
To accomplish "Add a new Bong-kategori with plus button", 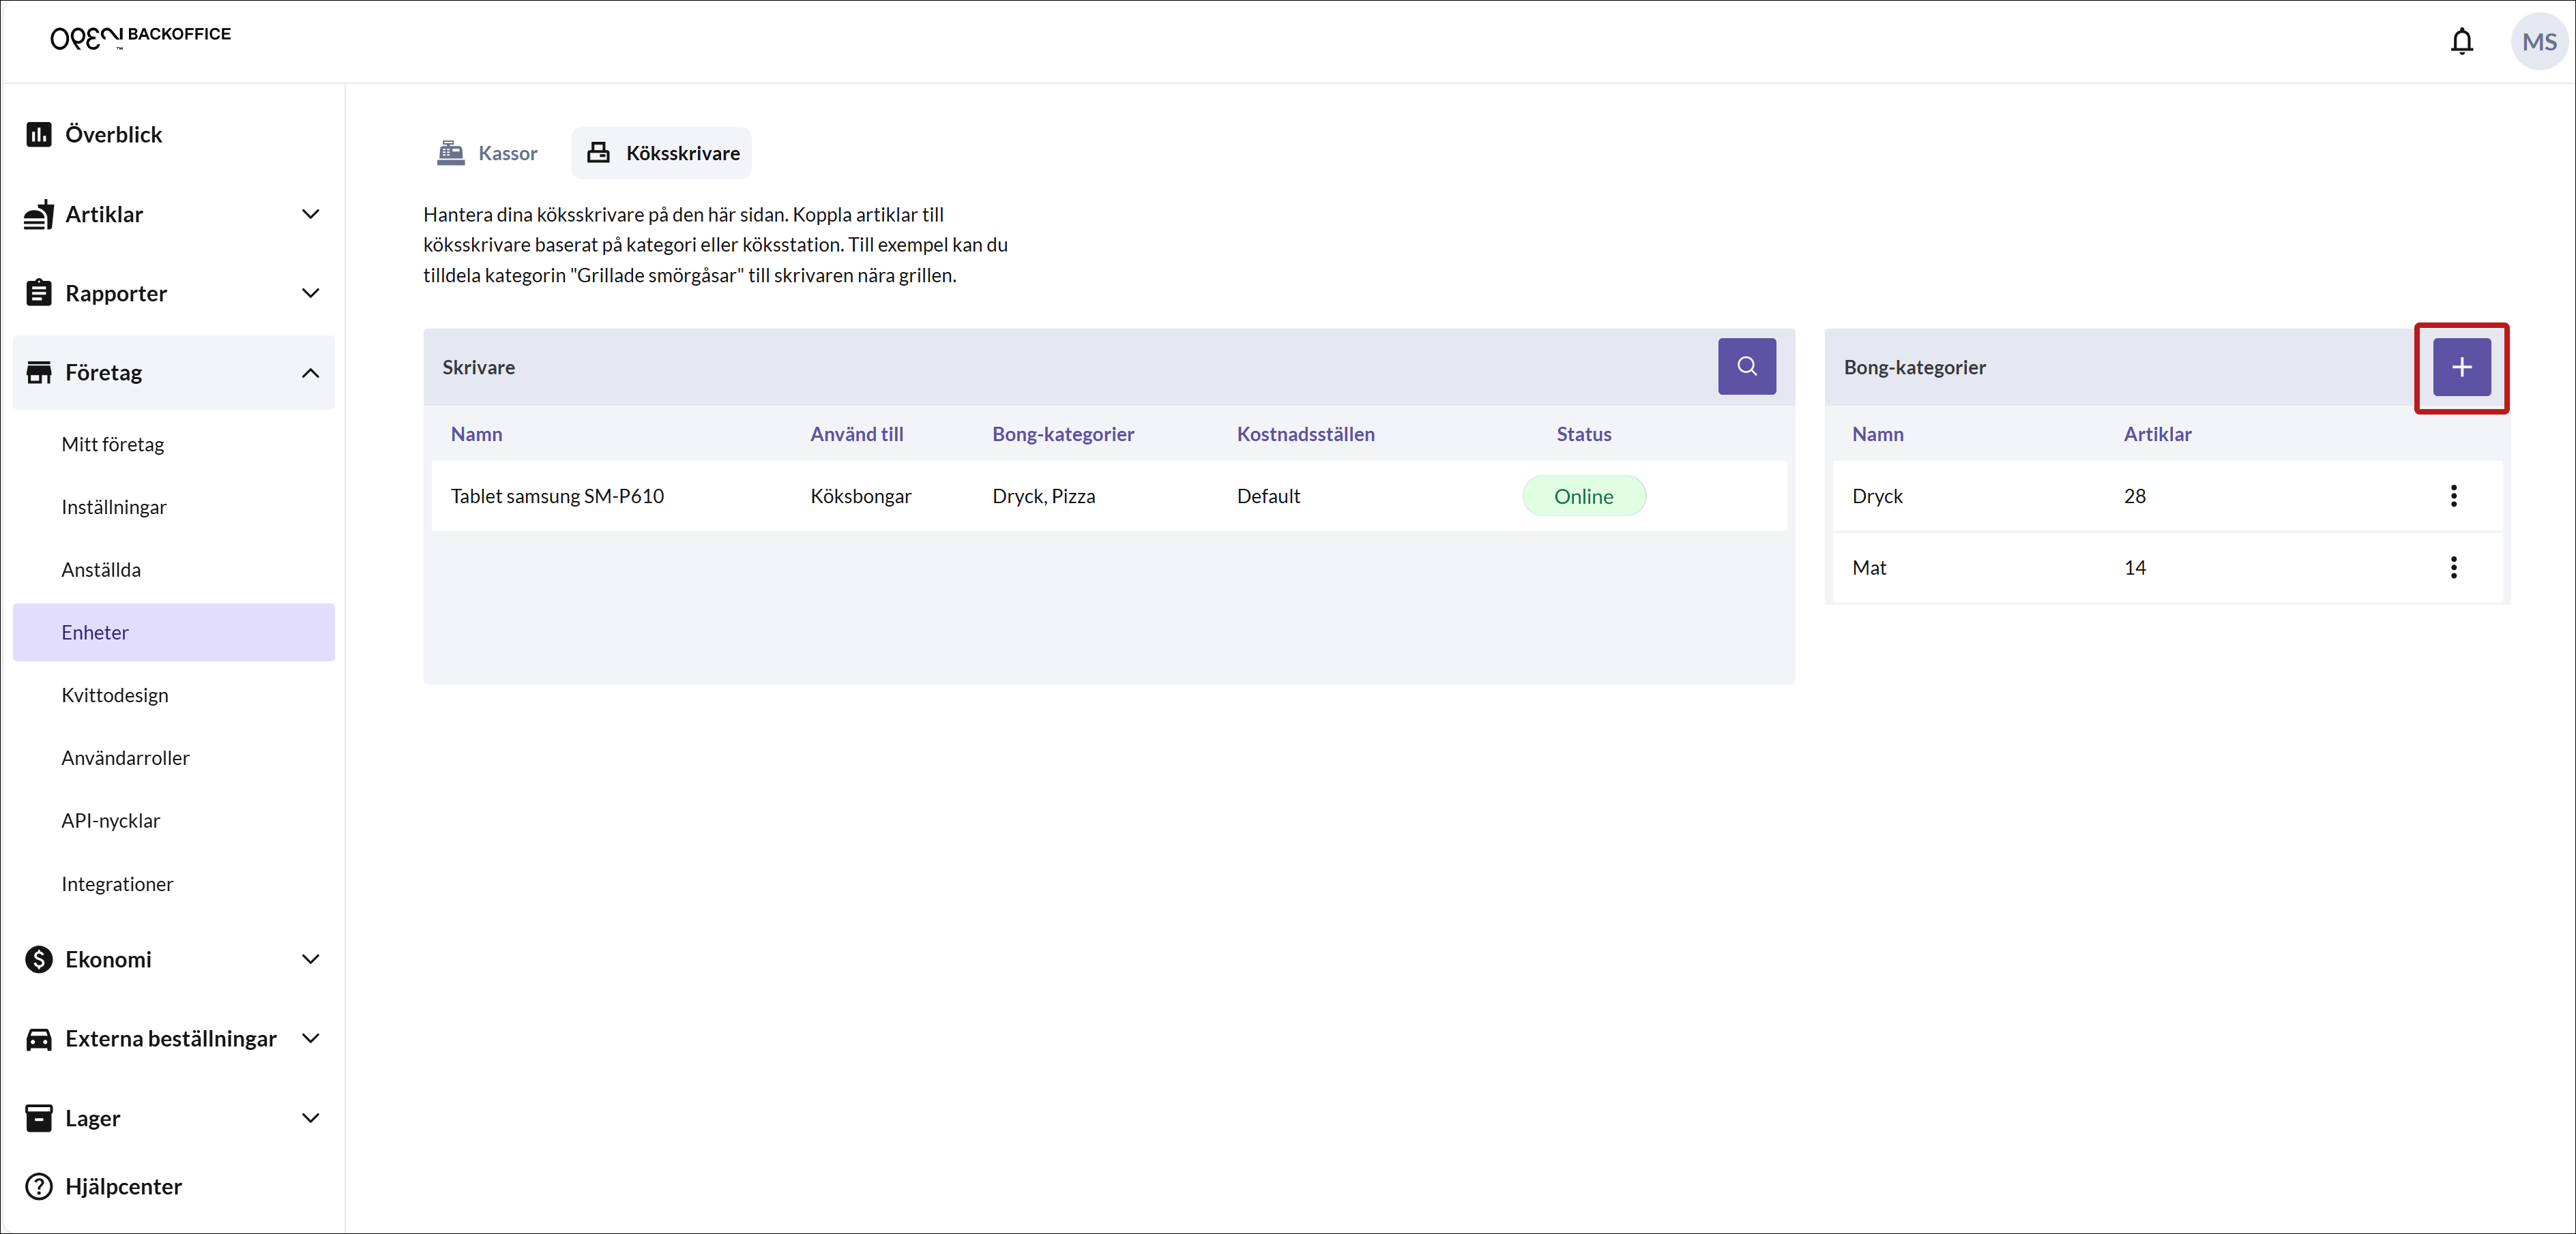I will click(2461, 367).
